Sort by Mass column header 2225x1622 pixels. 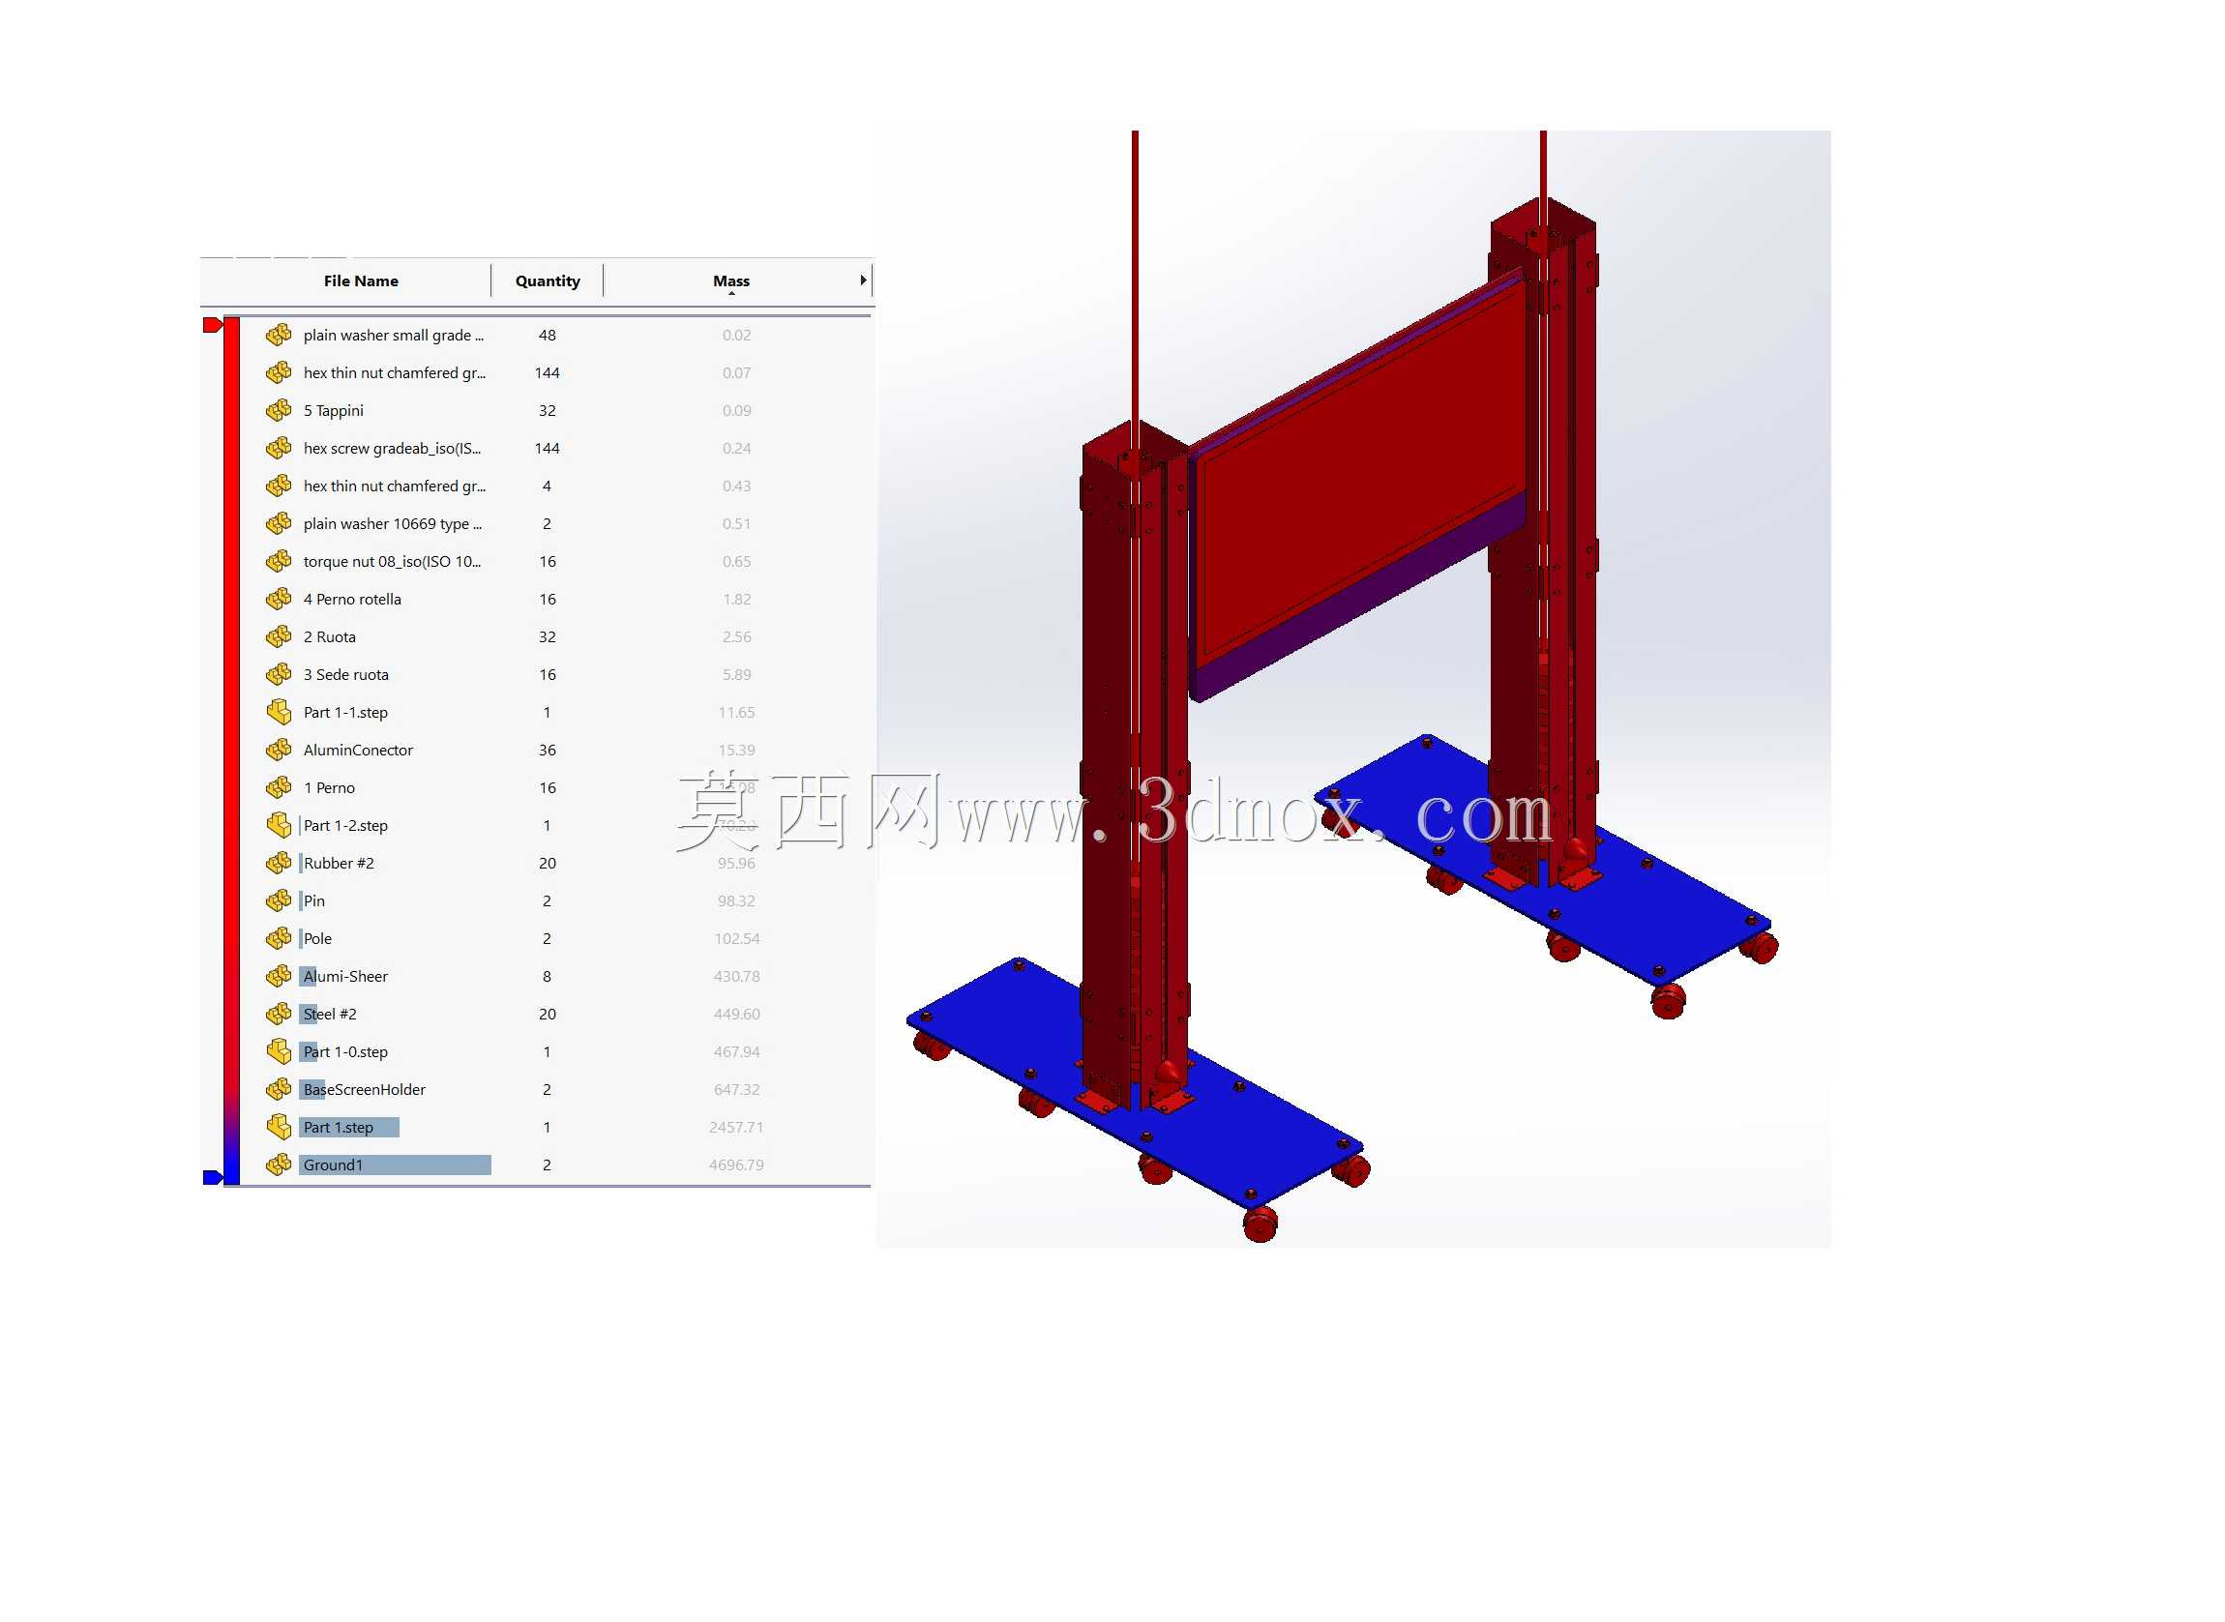coord(730,280)
